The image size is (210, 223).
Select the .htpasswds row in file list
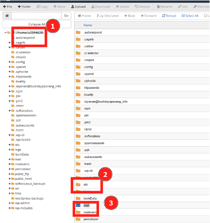[142, 88]
